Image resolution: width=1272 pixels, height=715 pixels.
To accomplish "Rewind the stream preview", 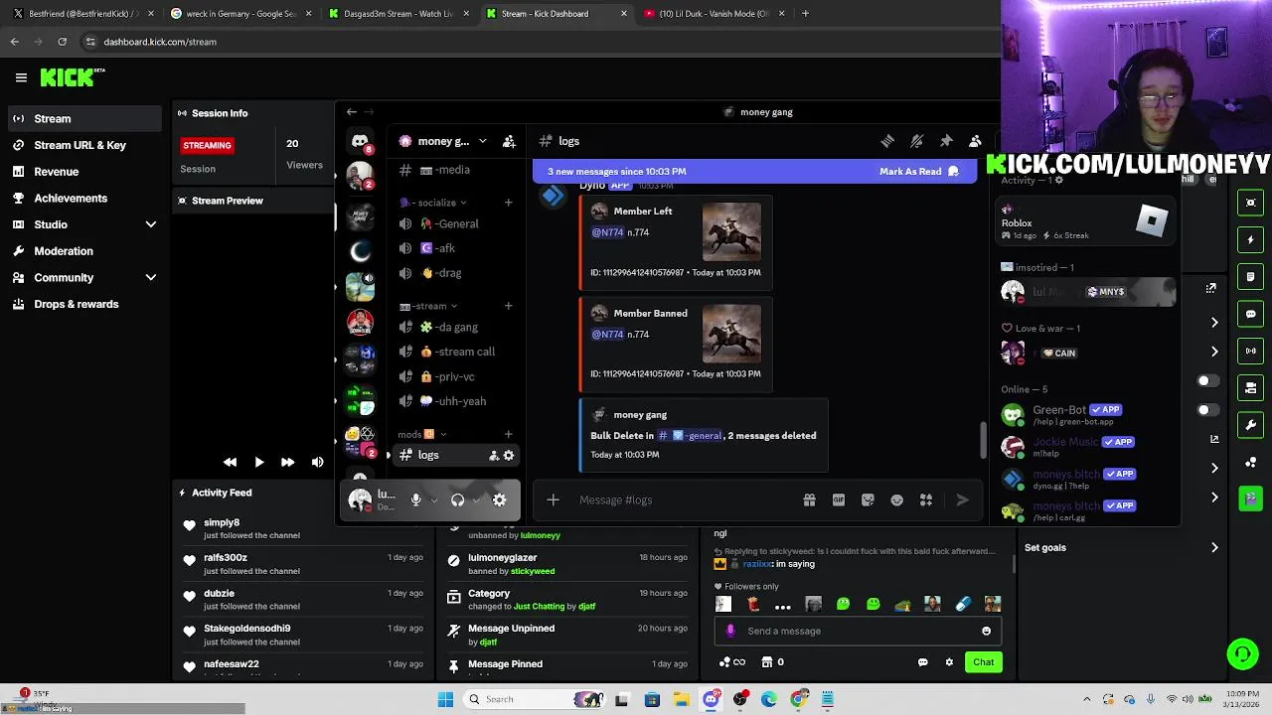I will click(230, 463).
